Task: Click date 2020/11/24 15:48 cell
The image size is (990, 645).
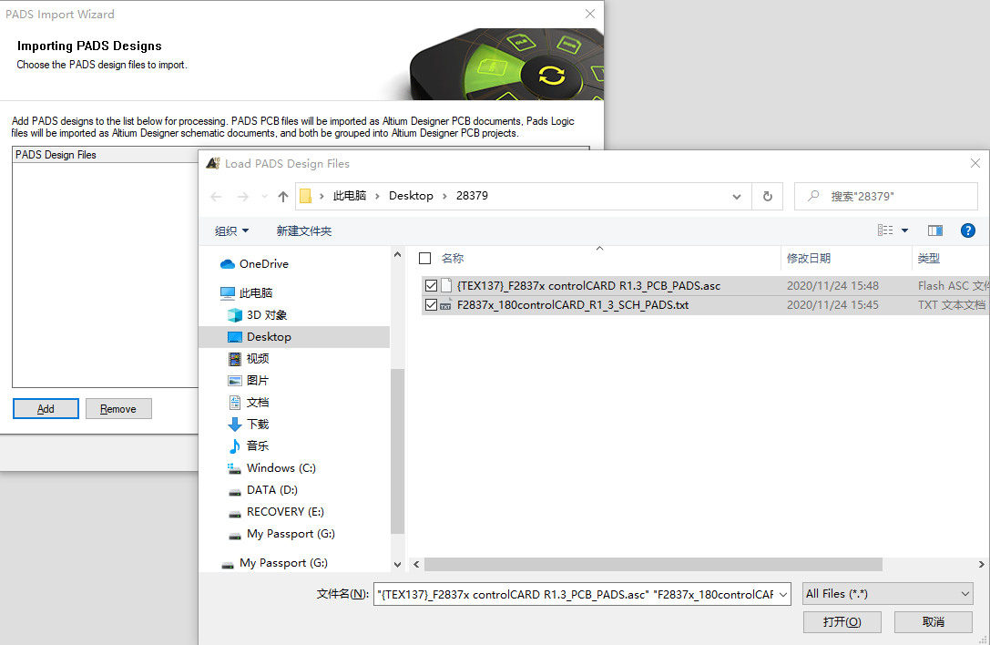Action: [x=832, y=285]
